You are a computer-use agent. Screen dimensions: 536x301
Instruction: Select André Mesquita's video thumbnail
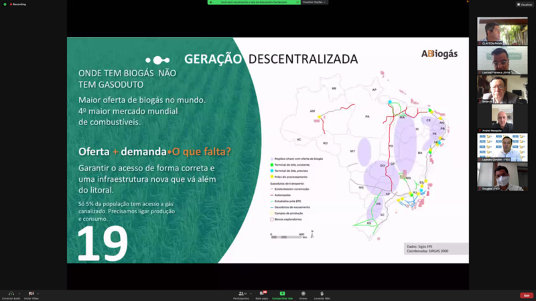(x=502, y=118)
